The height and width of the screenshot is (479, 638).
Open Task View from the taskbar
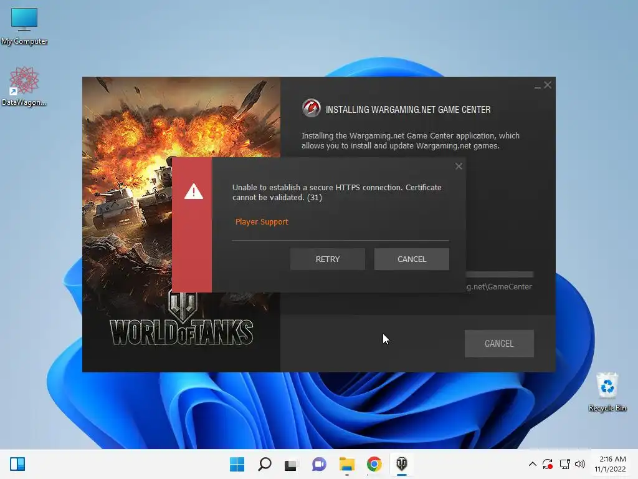click(290, 464)
